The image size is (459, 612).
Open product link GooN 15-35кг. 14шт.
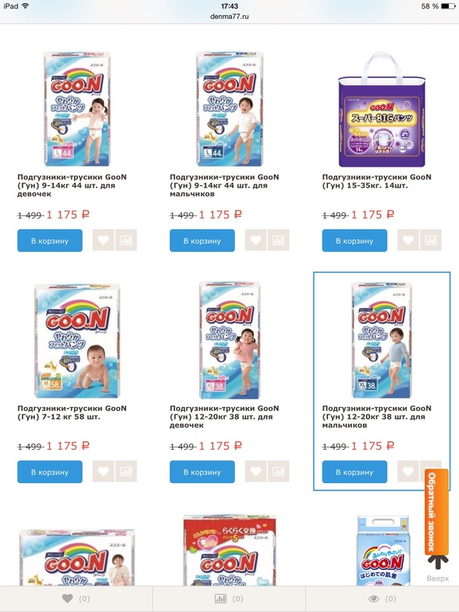(376, 181)
